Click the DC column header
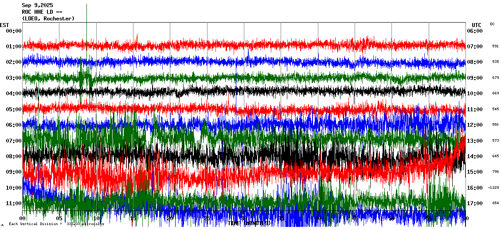The image size is (501, 230). [492, 24]
